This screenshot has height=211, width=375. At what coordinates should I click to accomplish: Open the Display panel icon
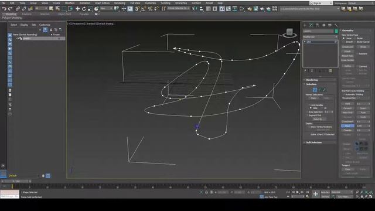tap(330, 25)
